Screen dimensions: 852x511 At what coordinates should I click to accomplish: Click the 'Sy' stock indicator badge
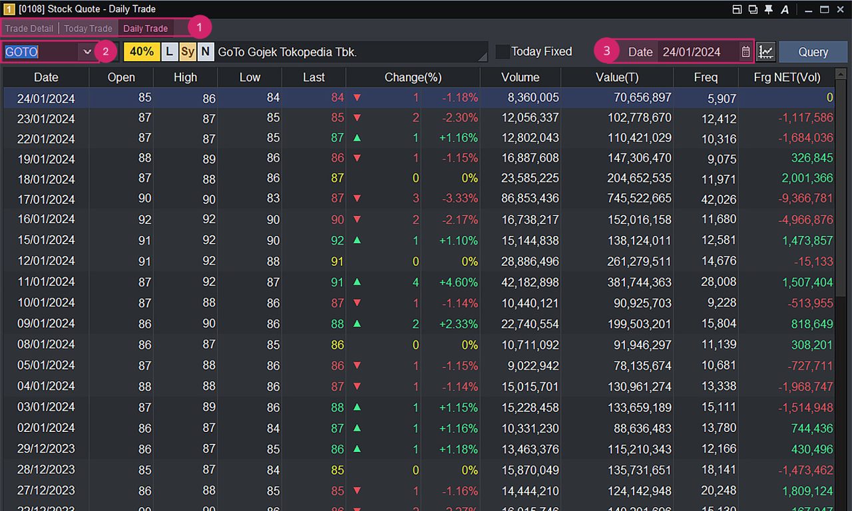188,52
